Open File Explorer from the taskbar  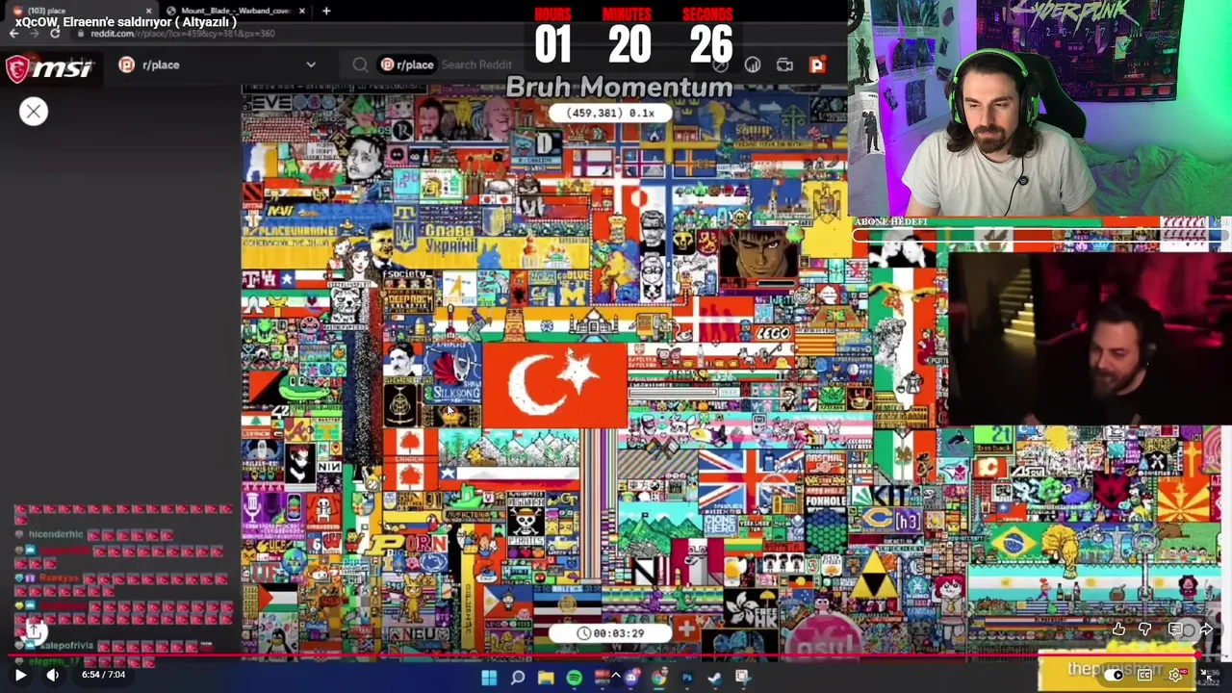[546, 678]
